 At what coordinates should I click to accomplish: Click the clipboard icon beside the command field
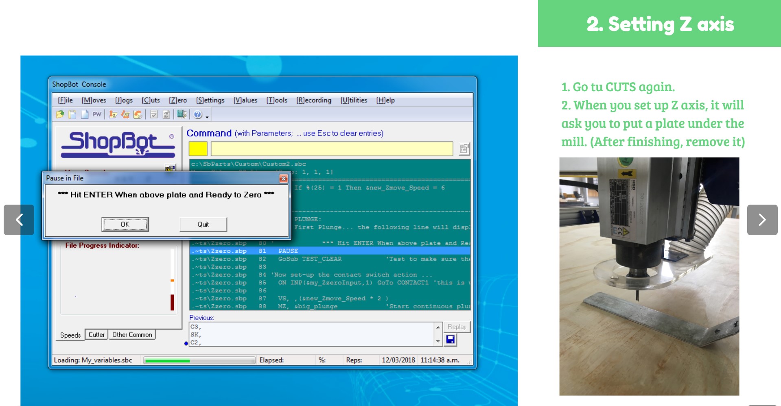click(464, 149)
